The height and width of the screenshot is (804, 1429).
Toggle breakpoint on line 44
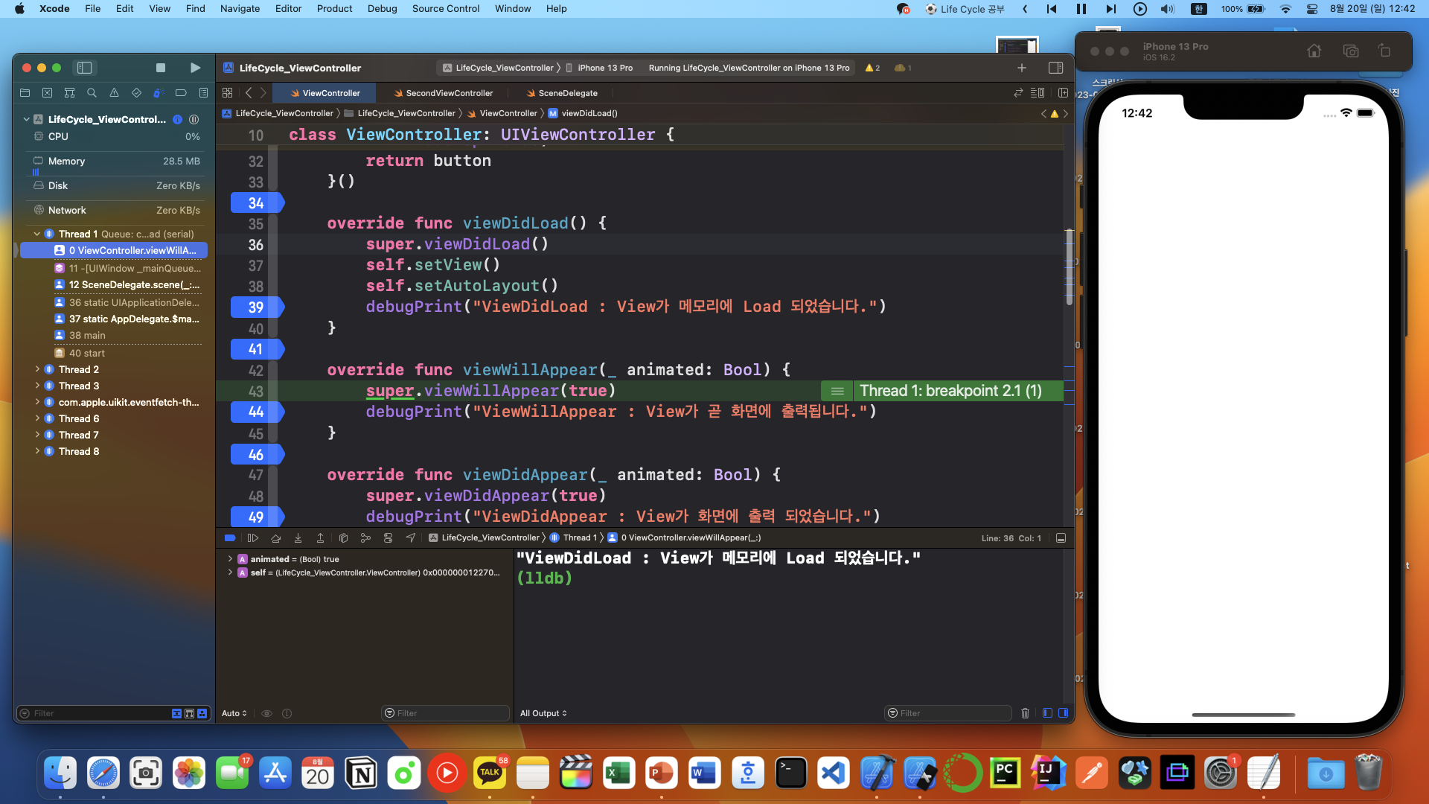click(257, 412)
